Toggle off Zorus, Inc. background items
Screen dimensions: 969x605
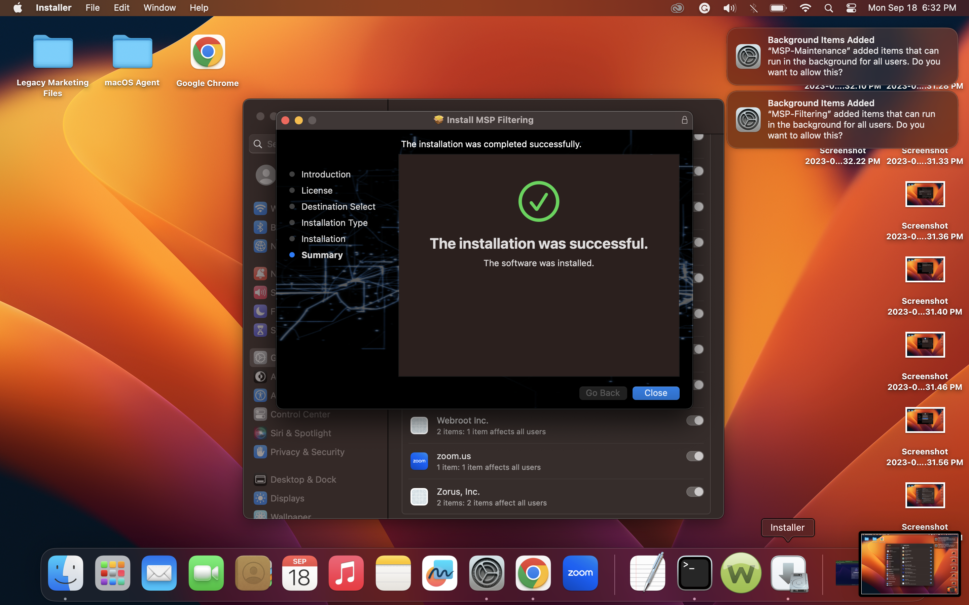[x=695, y=492]
